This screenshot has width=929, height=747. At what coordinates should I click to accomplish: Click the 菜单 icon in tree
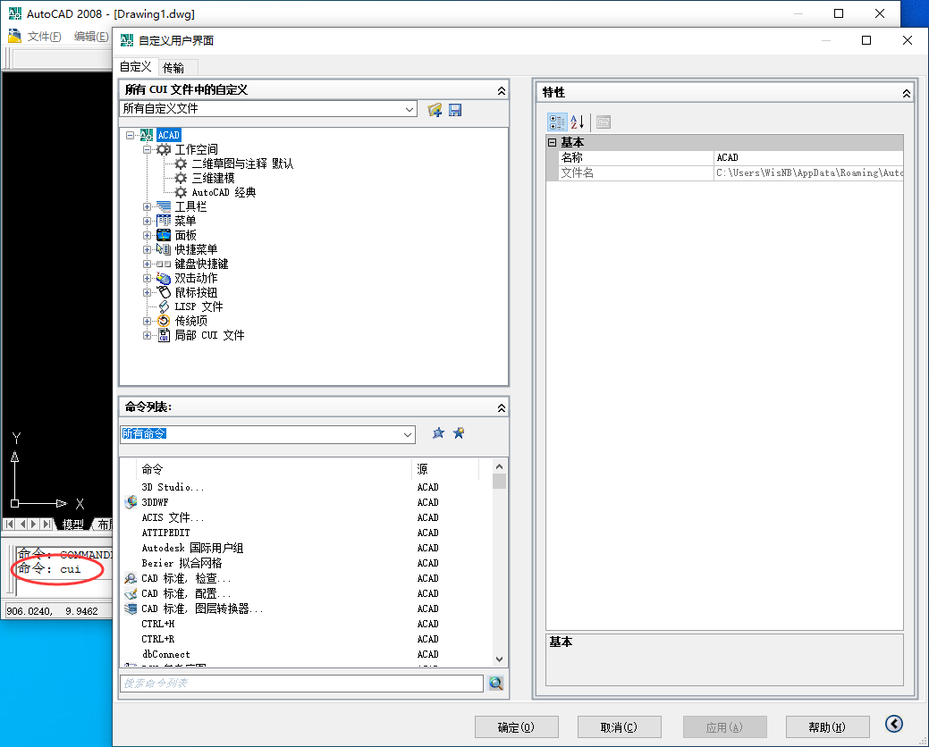164,221
